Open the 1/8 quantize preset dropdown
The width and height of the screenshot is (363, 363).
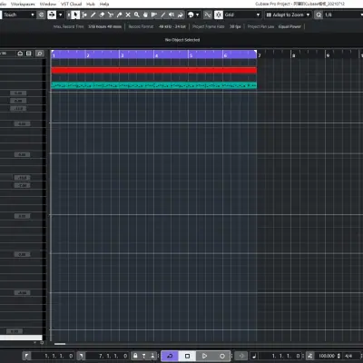(343, 15)
